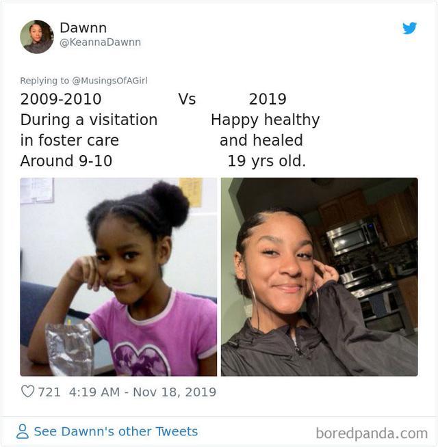The image size is (438, 447).
Task: Like the tweet with the heart icon
Action: 27,392
